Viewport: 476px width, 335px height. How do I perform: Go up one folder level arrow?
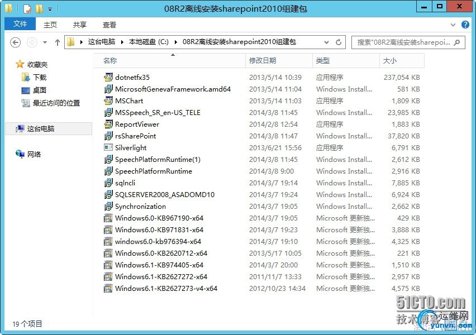(58, 42)
